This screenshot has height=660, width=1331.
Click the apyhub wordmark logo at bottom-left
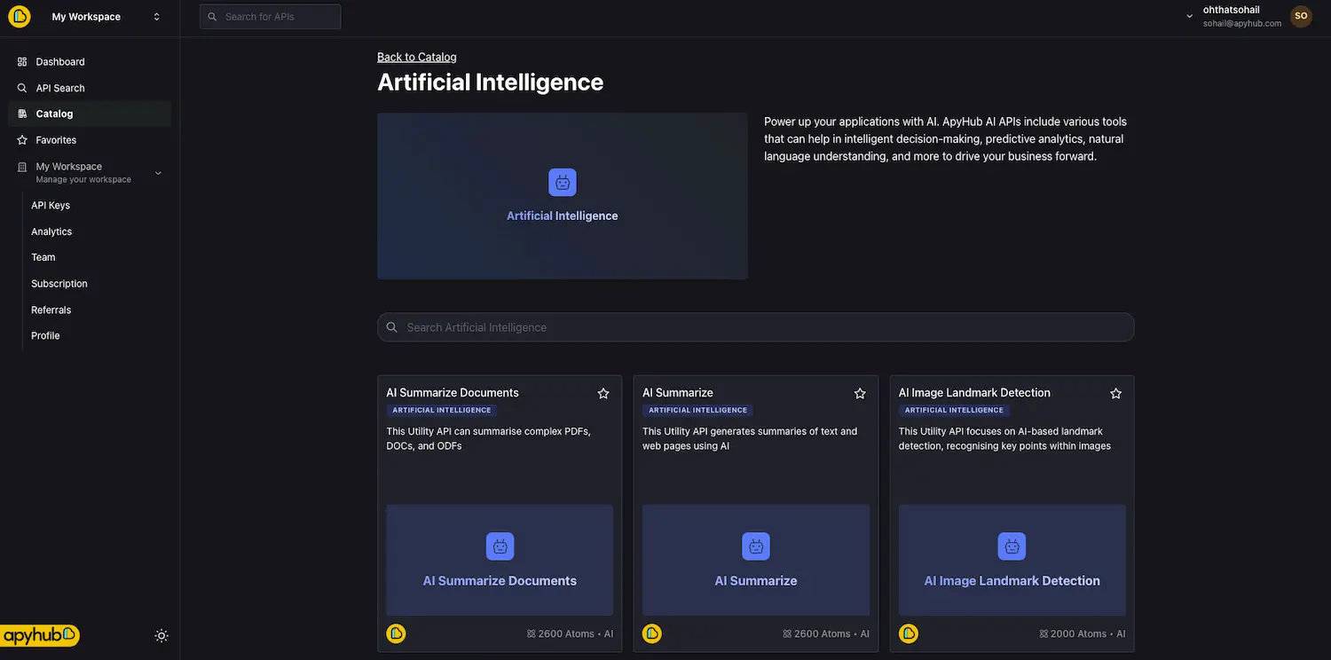(x=41, y=635)
